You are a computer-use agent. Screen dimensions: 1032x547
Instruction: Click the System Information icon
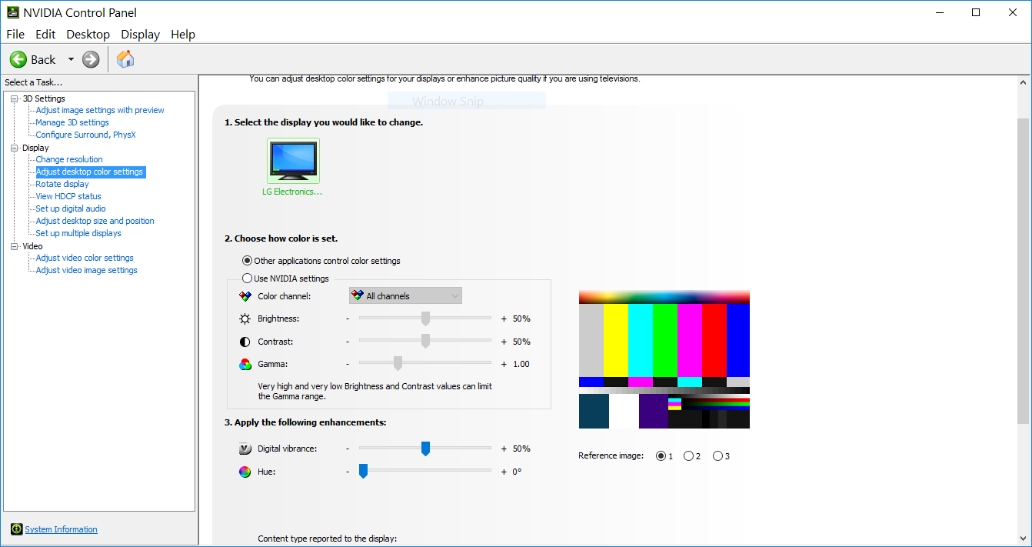[17, 529]
